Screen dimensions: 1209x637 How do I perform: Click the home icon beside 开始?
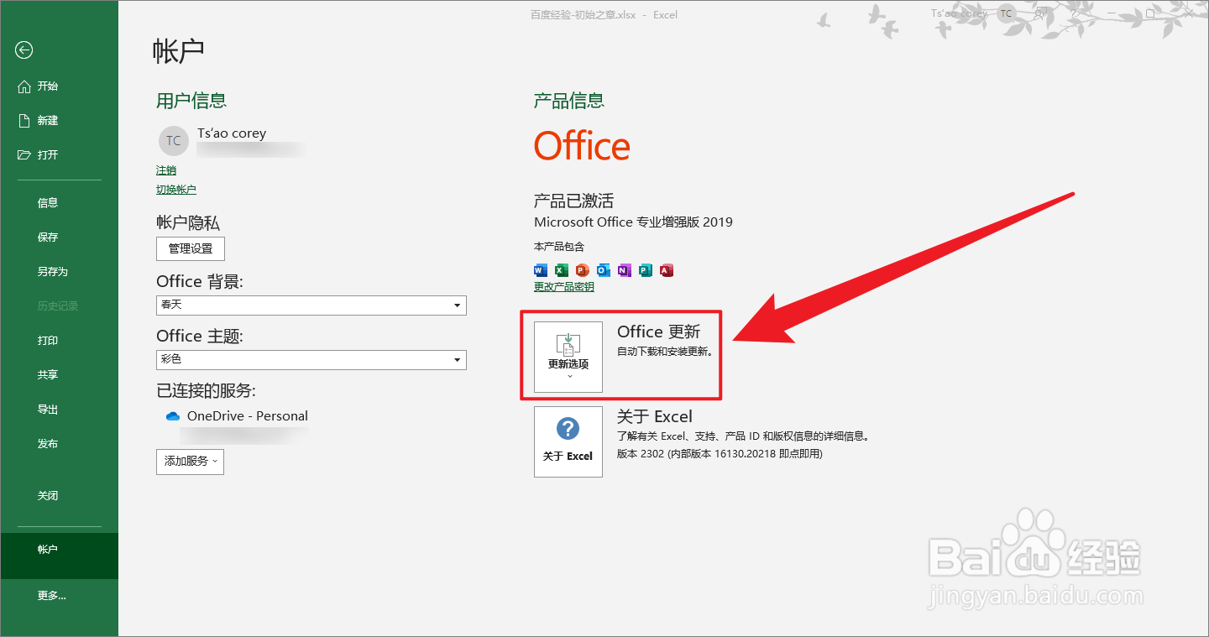(x=24, y=86)
